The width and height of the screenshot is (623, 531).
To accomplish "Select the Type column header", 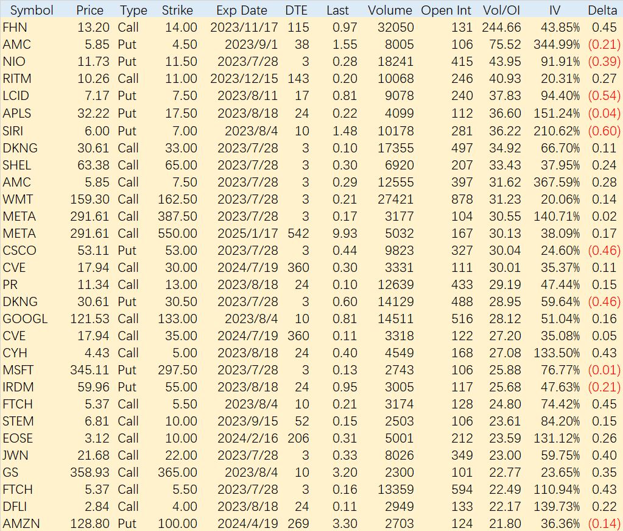I will pos(133,10).
